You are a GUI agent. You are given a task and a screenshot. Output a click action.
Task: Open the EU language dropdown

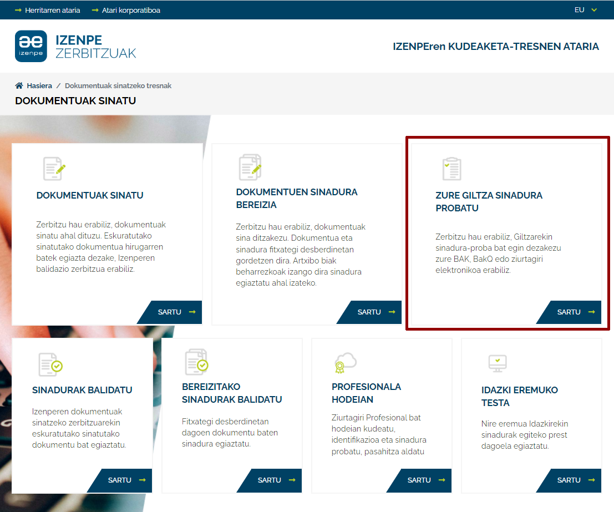click(x=585, y=10)
